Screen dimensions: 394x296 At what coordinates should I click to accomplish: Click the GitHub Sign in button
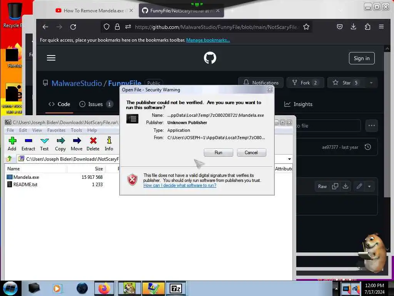pos(362,58)
